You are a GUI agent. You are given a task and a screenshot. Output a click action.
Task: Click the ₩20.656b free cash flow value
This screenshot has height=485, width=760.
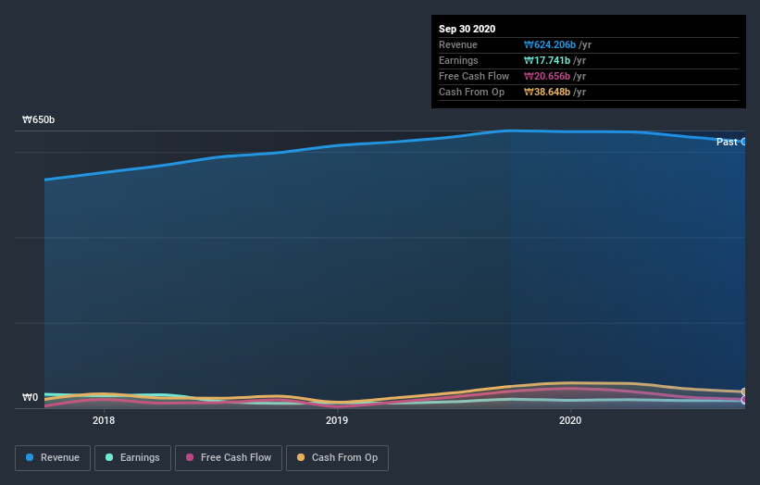click(547, 77)
